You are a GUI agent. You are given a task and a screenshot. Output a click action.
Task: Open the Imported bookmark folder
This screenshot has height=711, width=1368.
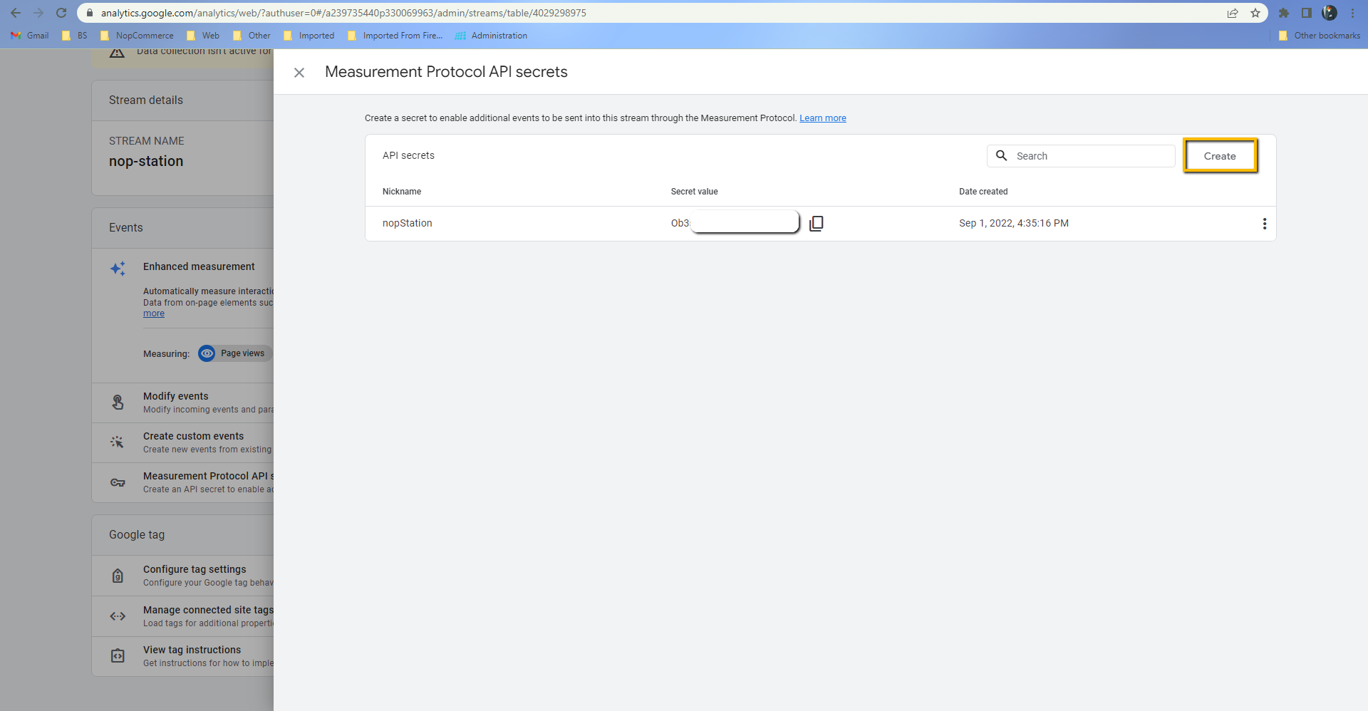(309, 36)
